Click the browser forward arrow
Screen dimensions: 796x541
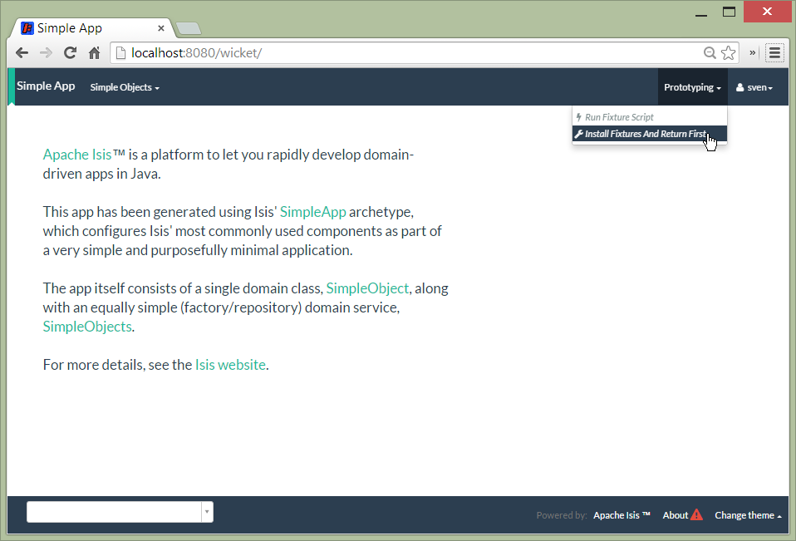pos(47,52)
